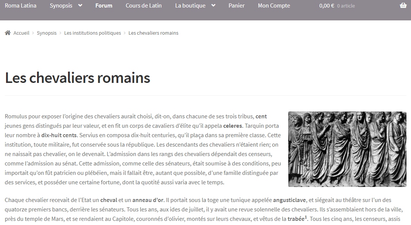Select La boutique in the navigation

point(190,6)
